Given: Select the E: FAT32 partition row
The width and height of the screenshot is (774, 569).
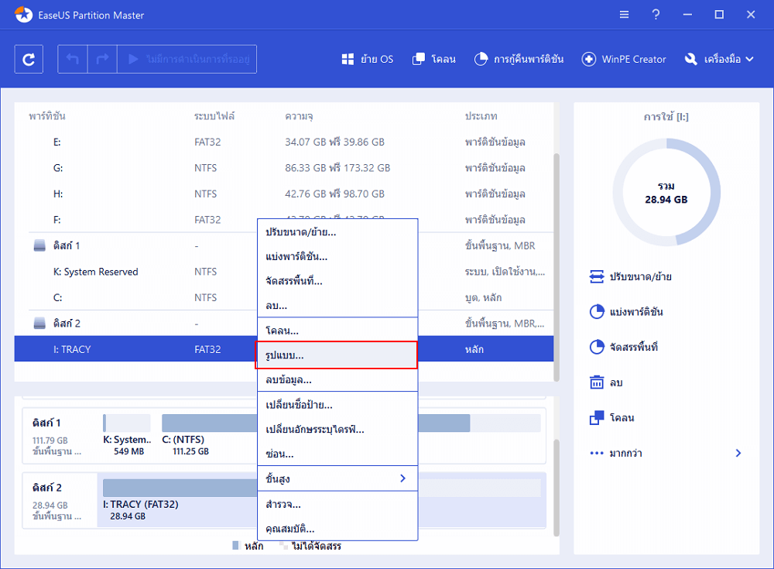Looking at the screenshot, I should (x=284, y=142).
